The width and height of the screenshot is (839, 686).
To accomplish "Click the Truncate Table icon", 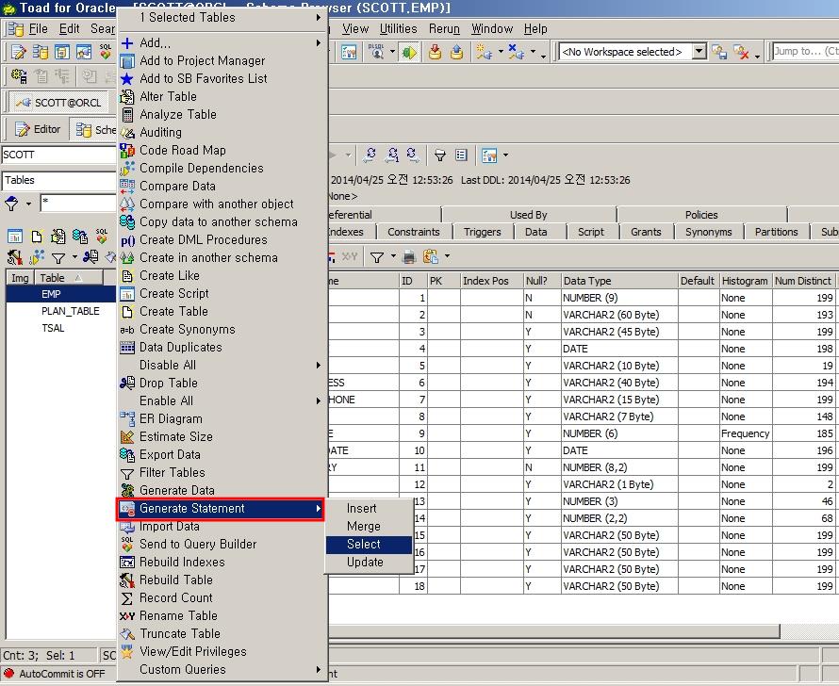I will pos(128,633).
